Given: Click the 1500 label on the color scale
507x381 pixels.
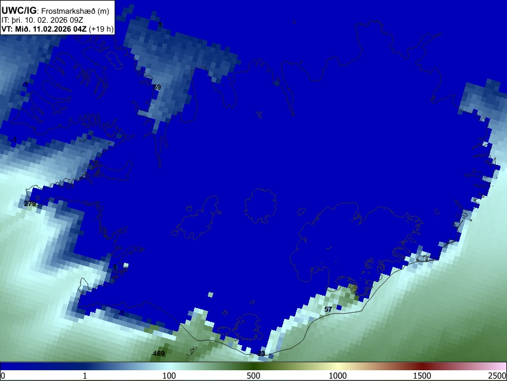Looking at the screenshot, I should [422, 376].
